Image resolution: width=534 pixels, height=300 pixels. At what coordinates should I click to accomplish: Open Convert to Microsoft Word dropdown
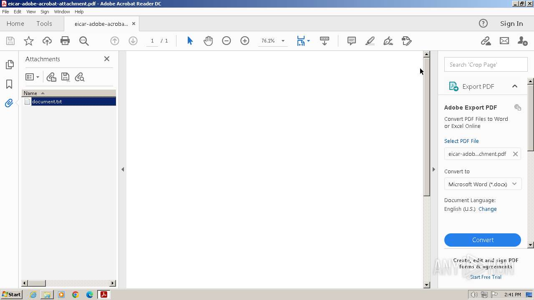[x=483, y=184]
